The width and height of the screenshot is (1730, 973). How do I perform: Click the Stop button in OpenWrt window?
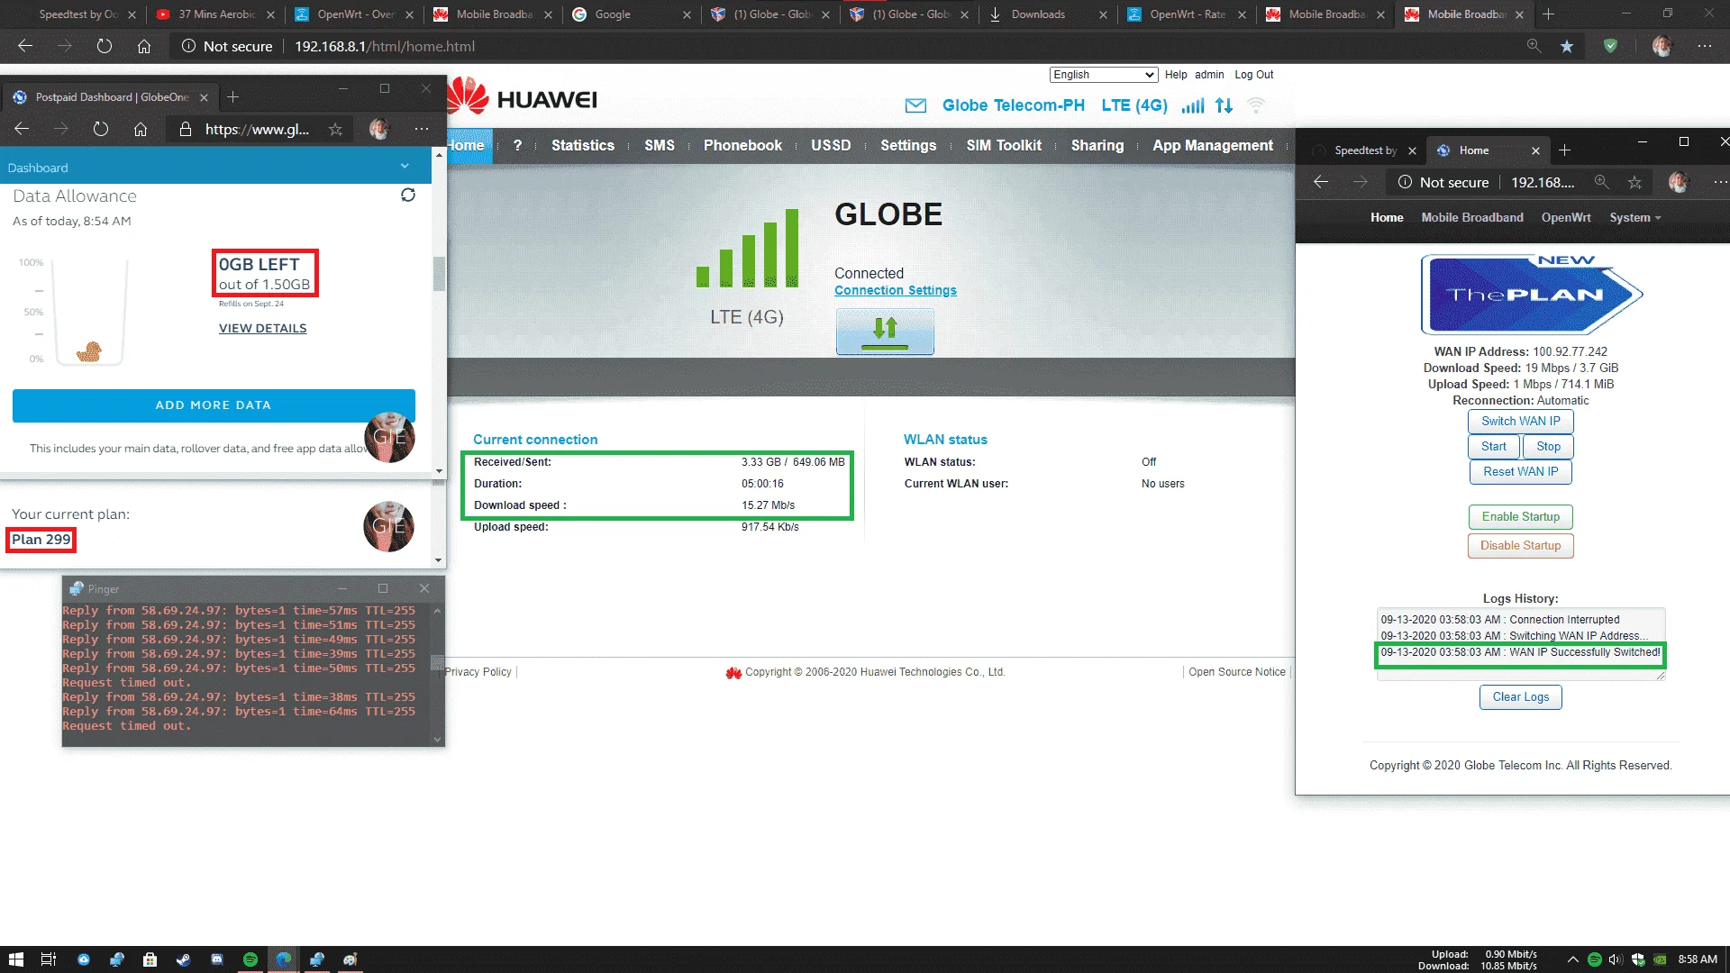point(1548,446)
